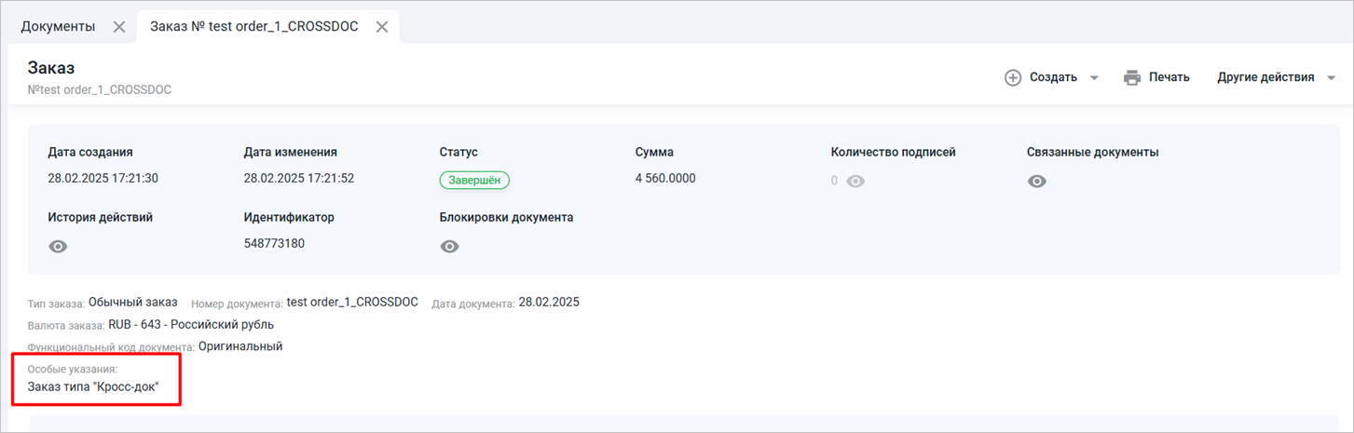
Task: Click the Сумма value 4 560.0000
Action: [x=665, y=179]
